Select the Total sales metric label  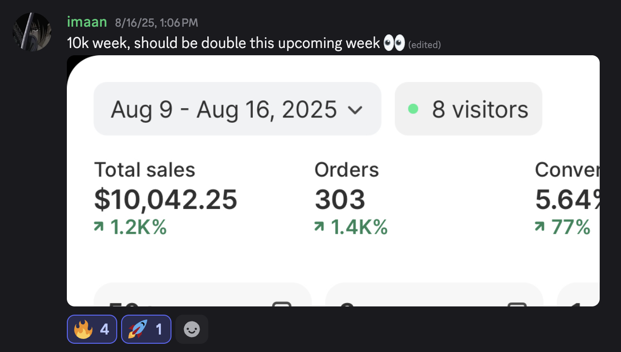click(x=144, y=170)
